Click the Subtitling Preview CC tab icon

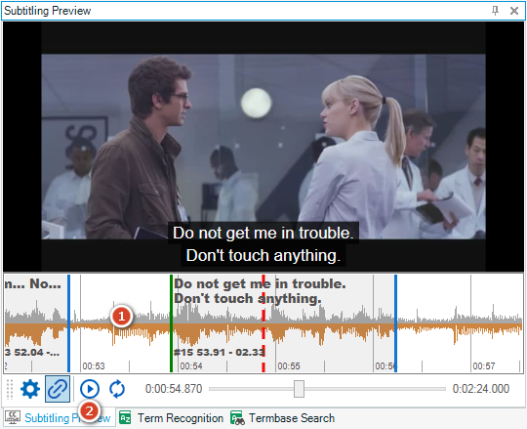(13, 417)
